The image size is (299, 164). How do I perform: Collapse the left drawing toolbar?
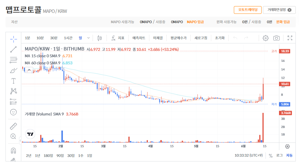(x=20, y=141)
